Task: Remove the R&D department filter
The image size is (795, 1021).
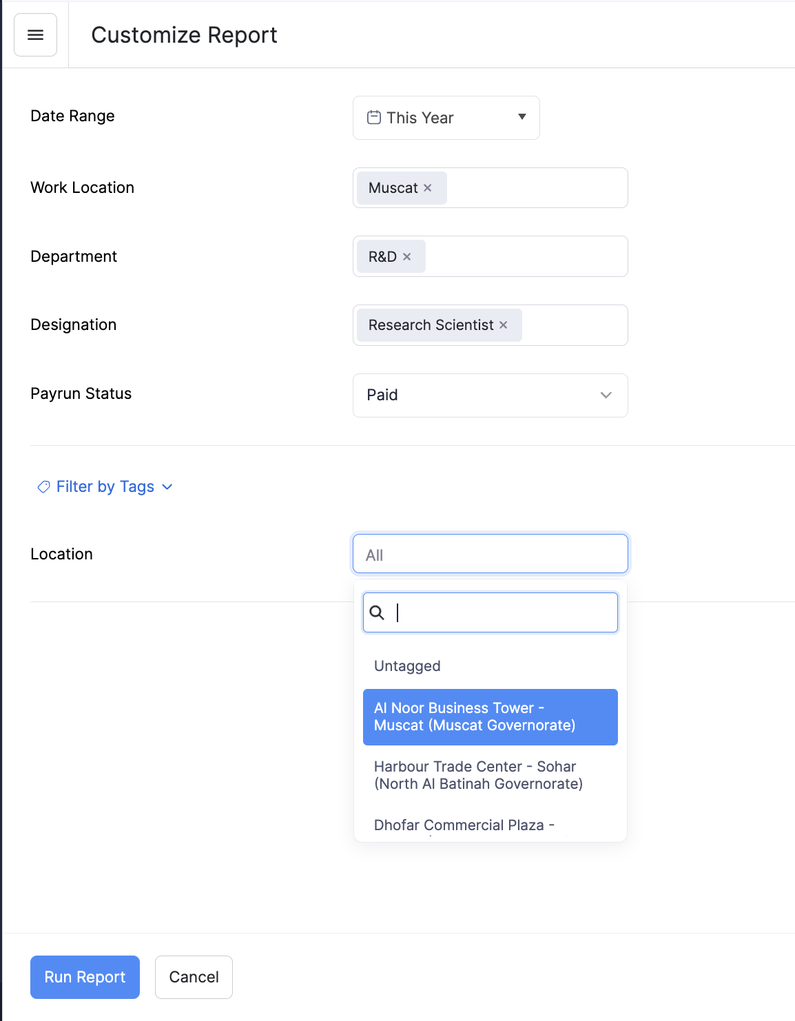Action: (407, 256)
